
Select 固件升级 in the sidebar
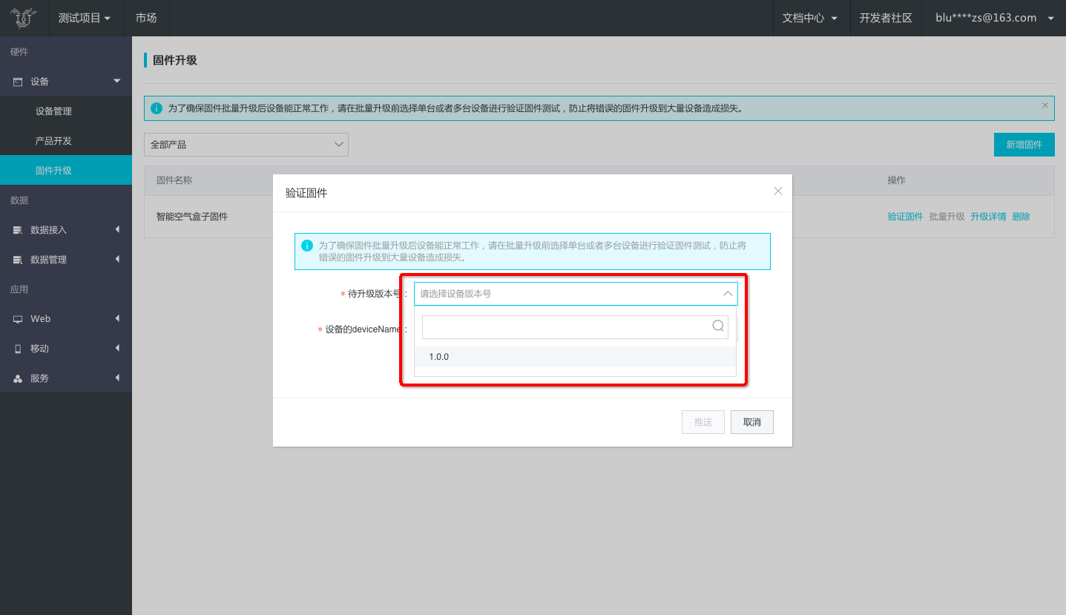point(66,171)
